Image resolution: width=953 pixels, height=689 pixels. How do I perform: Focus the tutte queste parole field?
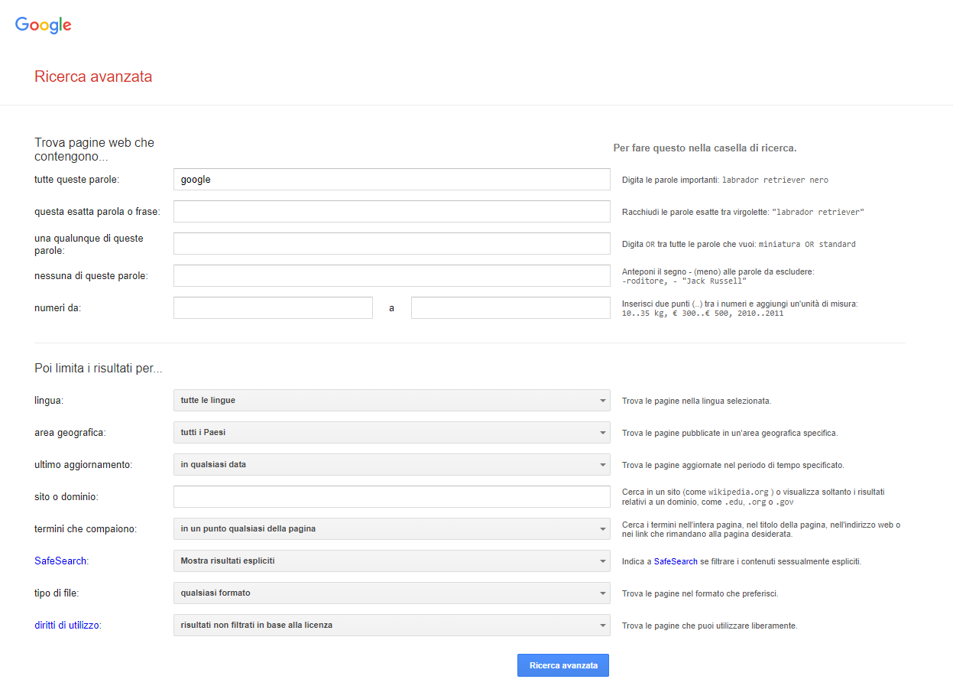(x=391, y=180)
